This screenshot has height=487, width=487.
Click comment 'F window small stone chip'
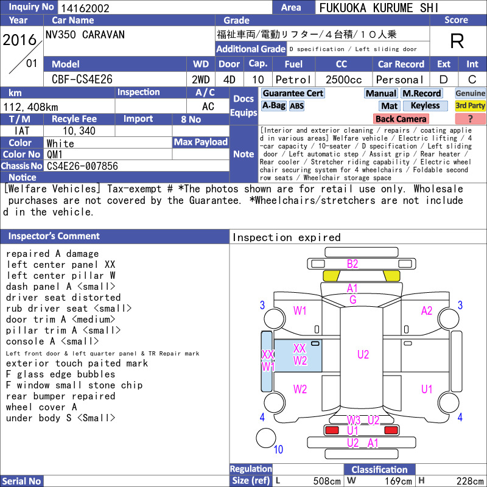coord(74,385)
